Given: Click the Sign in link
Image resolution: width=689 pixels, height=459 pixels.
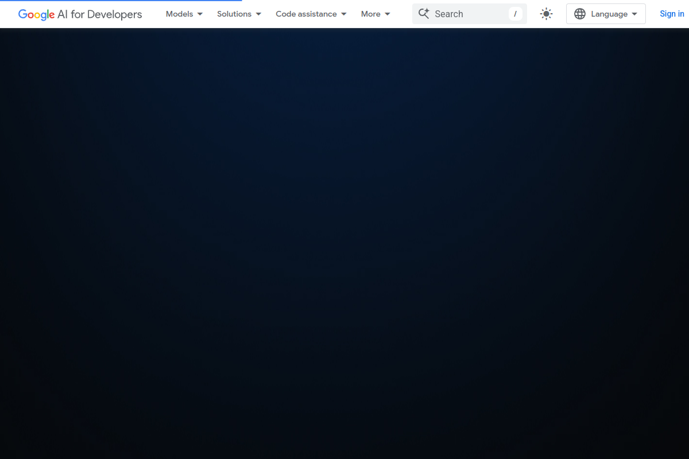Looking at the screenshot, I should [x=672, y=13].
